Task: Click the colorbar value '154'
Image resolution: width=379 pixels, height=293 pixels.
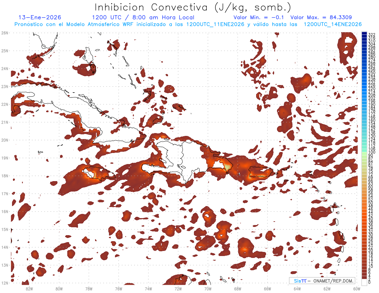Action: click(x=372, y=123)
